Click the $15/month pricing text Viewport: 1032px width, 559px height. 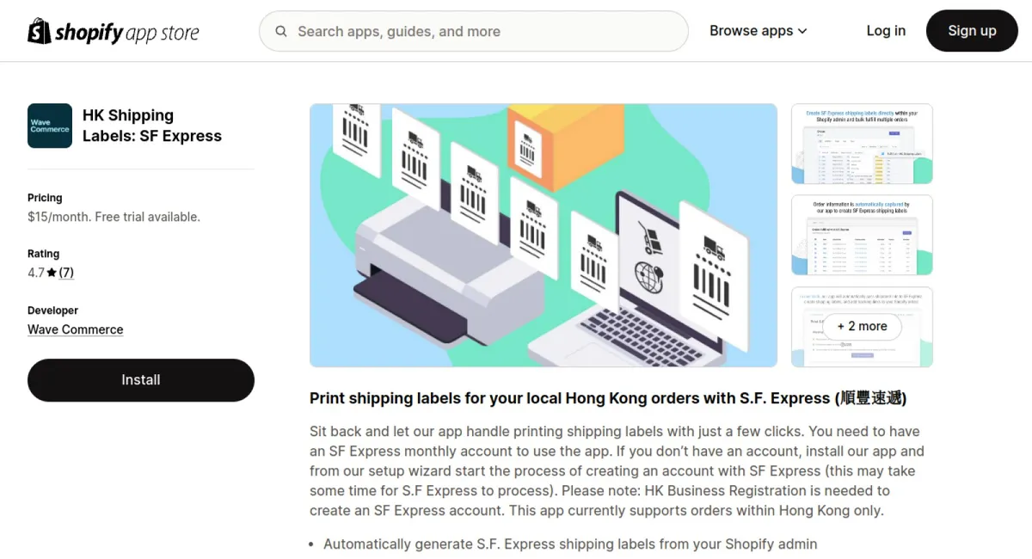(114, 217)
